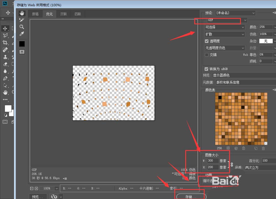
Task: Click the 颜色 256 value field
Action: point(266,27)
